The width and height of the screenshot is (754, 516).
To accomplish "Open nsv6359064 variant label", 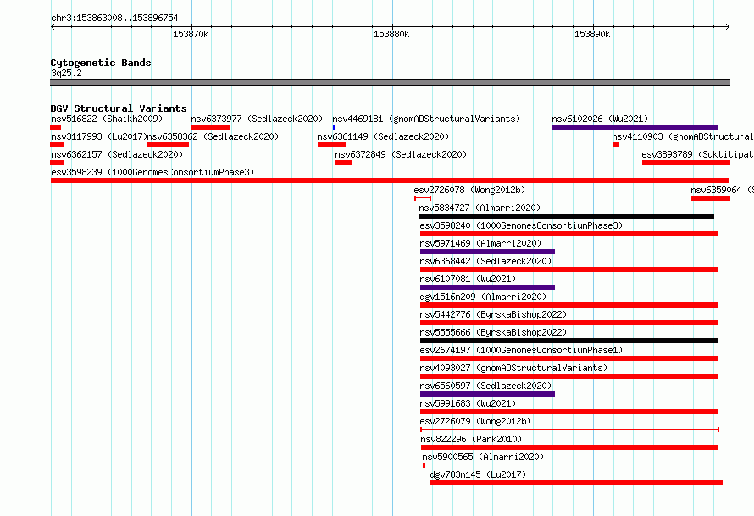I will (x=722, y=190).
